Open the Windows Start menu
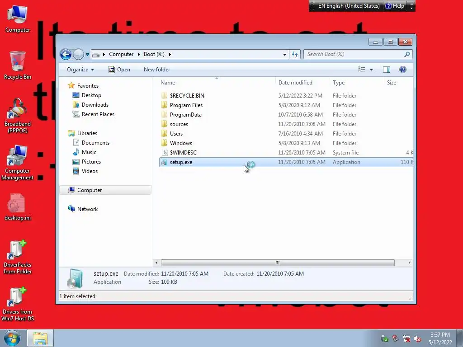Viewport: 463px width, 347px height. 12,338
